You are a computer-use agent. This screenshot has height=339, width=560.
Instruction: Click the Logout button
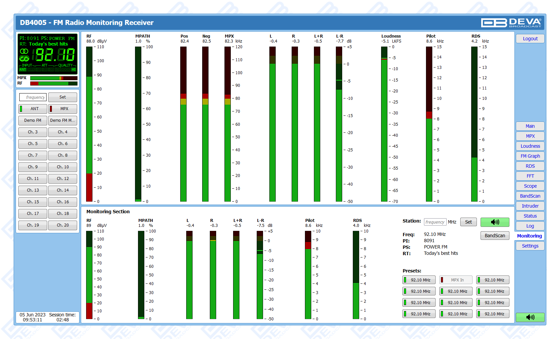click(x=530, y=39)
